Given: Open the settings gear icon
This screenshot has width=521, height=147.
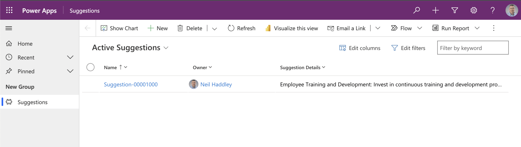Looking at the screenshot, I should coord(474,10).
